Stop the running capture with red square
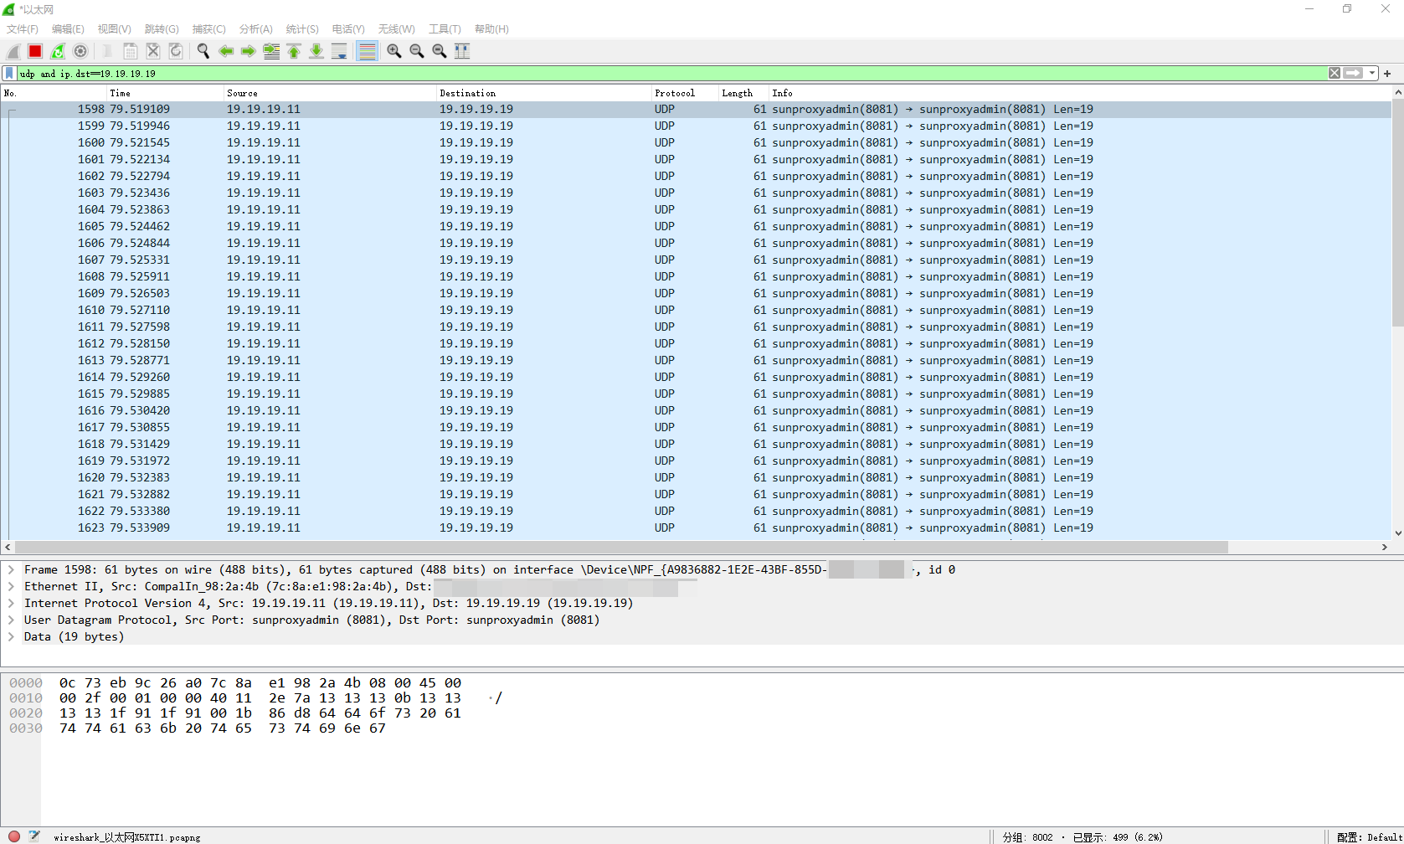This screenshot has width=1404, height=844. tap(35, 51)
